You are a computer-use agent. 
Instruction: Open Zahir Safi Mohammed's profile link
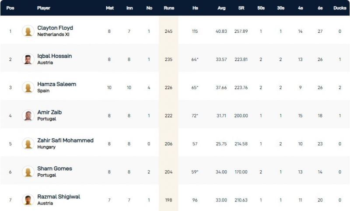point(66,141)
